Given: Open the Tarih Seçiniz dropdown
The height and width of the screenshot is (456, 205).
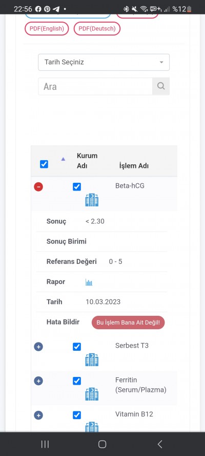Looking at the screenshot, I should pyautogui.click(x=104, y=62).
